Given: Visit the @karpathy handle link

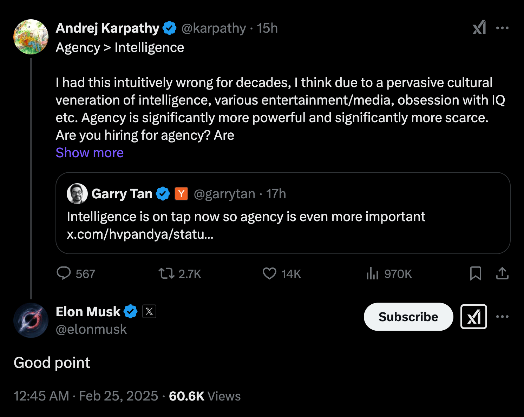Looking at the screenshot, I should [x=214, y=28].
